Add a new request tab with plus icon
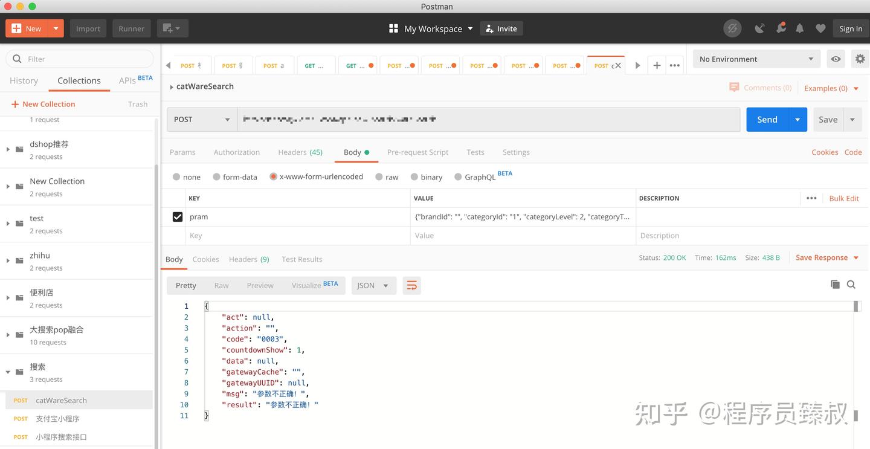The width and height of the screenshot is (870, 449). [657, 65]
